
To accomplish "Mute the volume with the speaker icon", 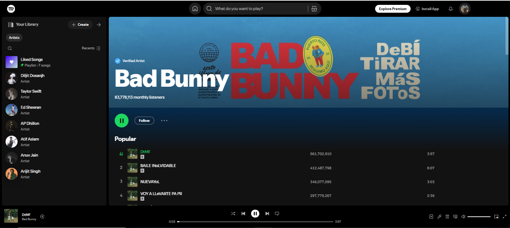I will pos(463,216).
